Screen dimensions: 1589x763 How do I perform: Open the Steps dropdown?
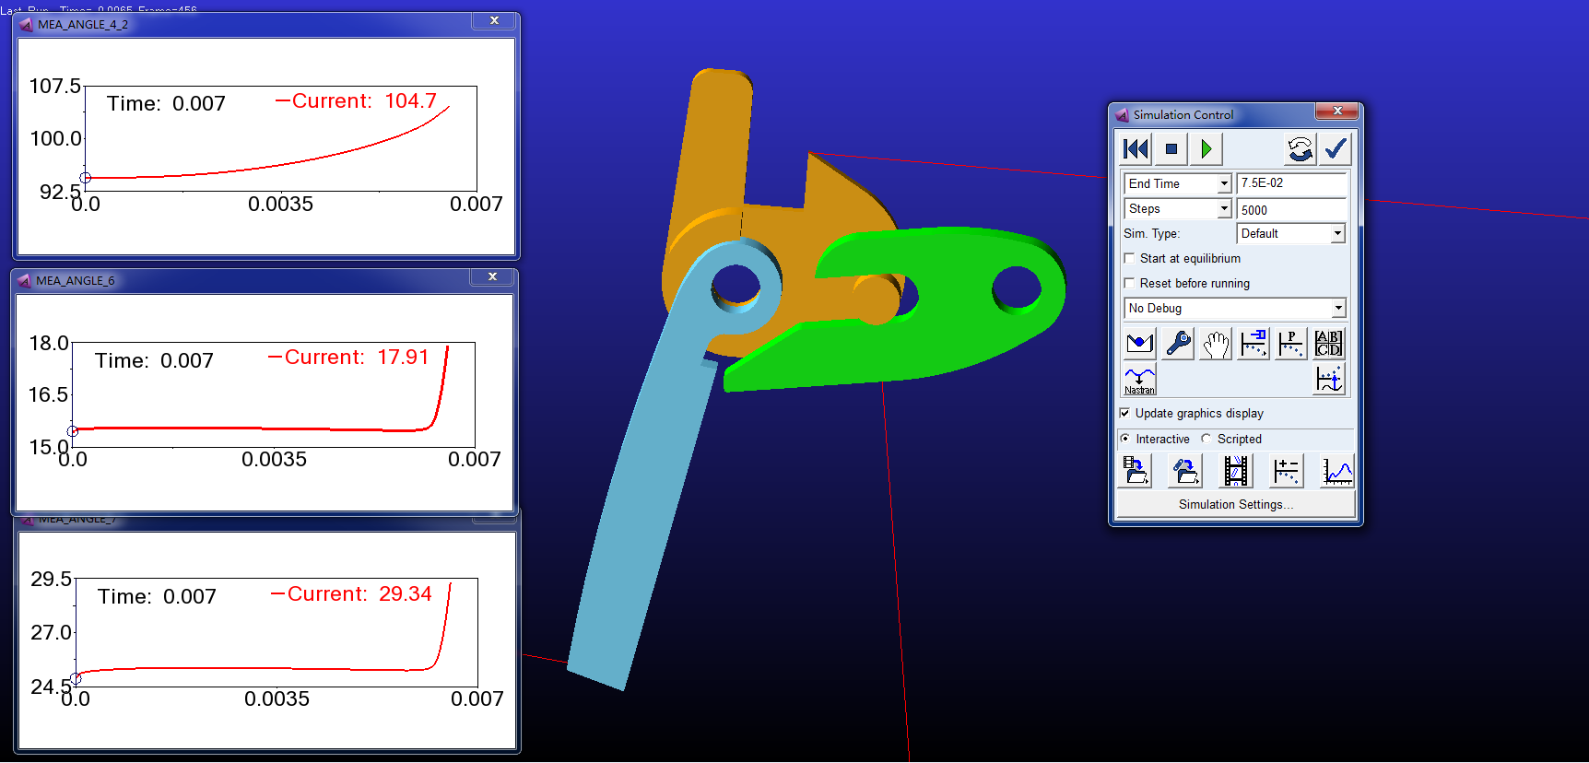coord(1224,209)
